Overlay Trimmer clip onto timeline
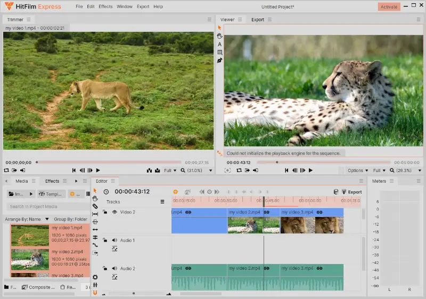 click(x=158, y=170)
